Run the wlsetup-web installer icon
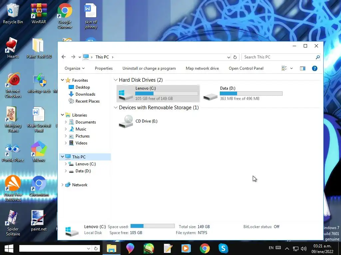The width and height of the screenshot is (341, 255). point(39,83)
